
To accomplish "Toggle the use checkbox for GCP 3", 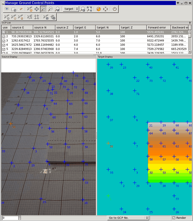I will [x=4, y=41].
